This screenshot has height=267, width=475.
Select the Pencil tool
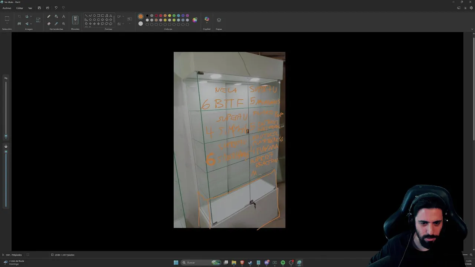point(49,16)
